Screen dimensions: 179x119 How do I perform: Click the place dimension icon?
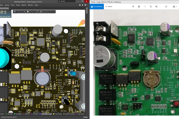point(47,12)
